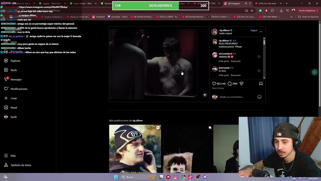Open auronplay - Twitch bookmark
Viewport: 321px width, 181px height.
click(118, 17)
